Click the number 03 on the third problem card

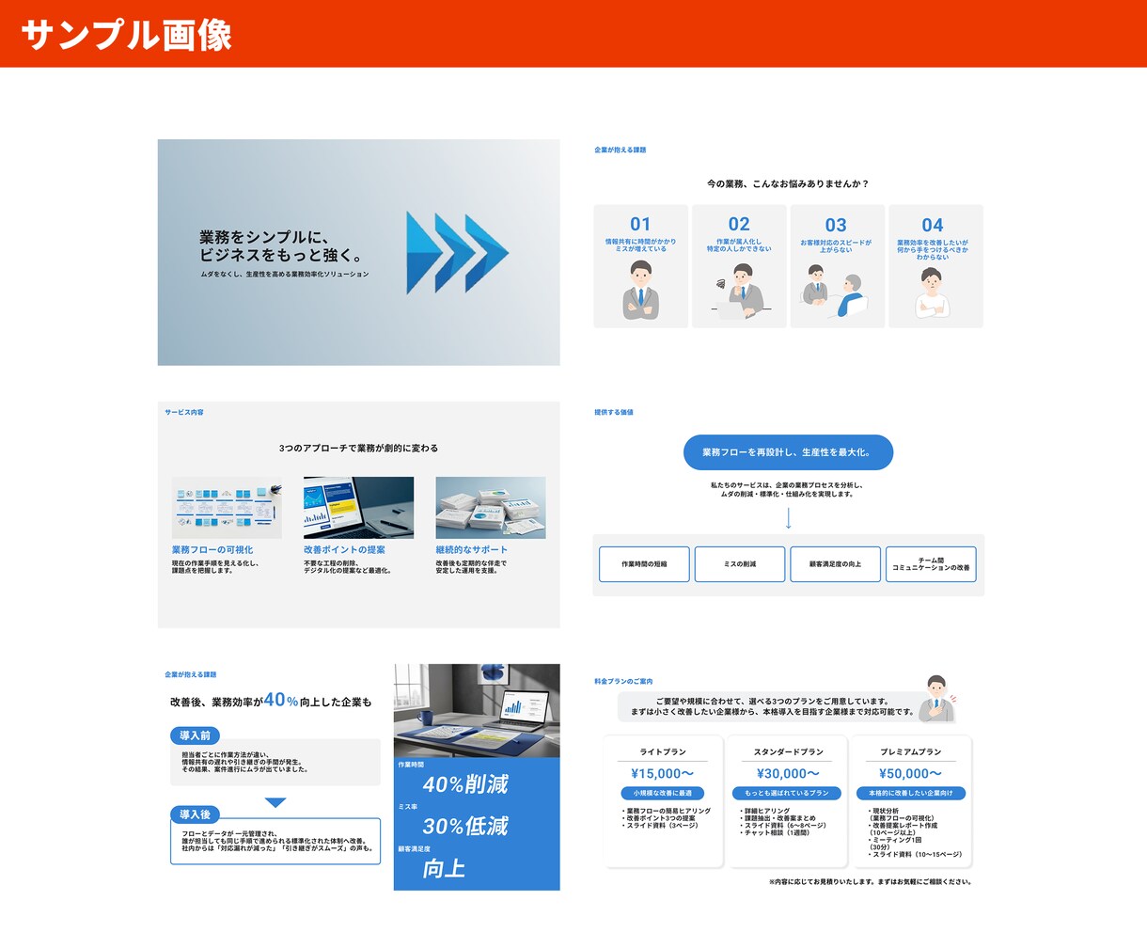(x=836, y=225)
